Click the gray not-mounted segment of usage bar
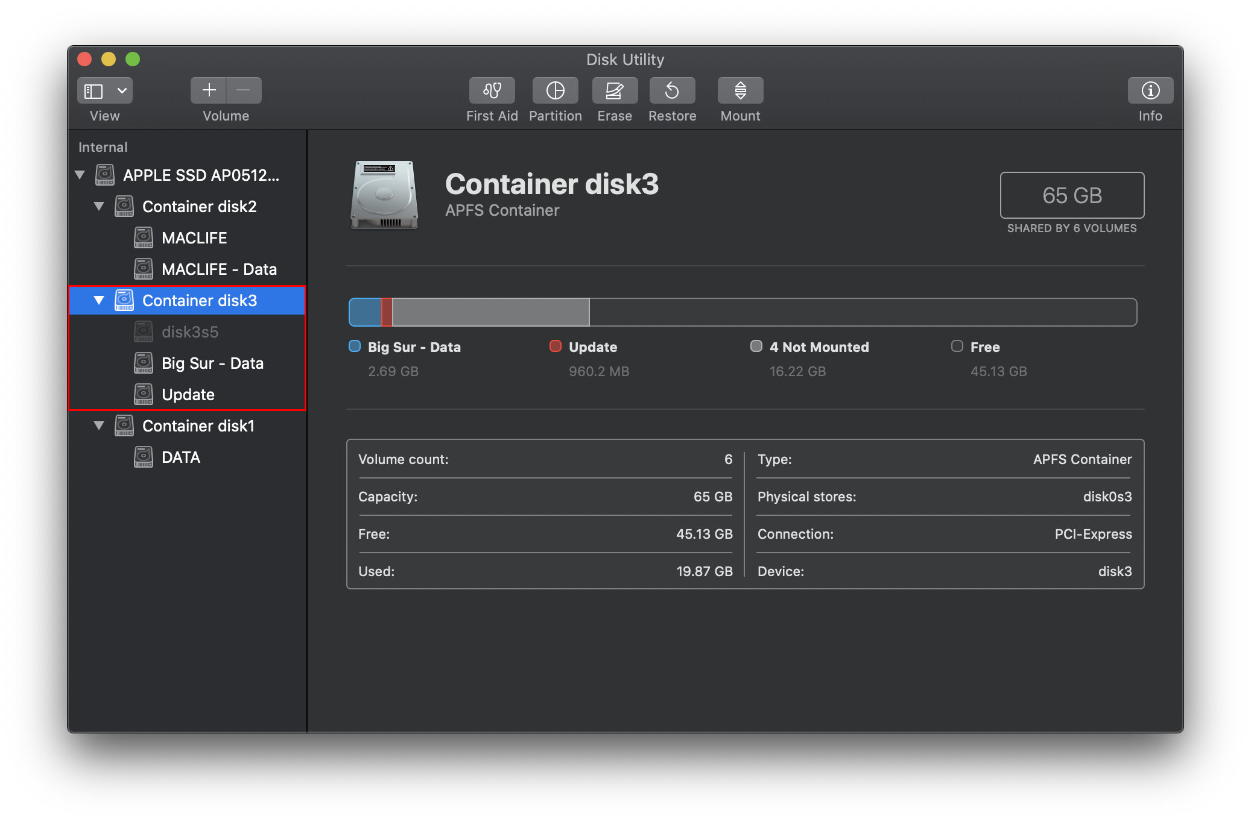The width and height of the screenshot is (1251, 822). point(490,312)
